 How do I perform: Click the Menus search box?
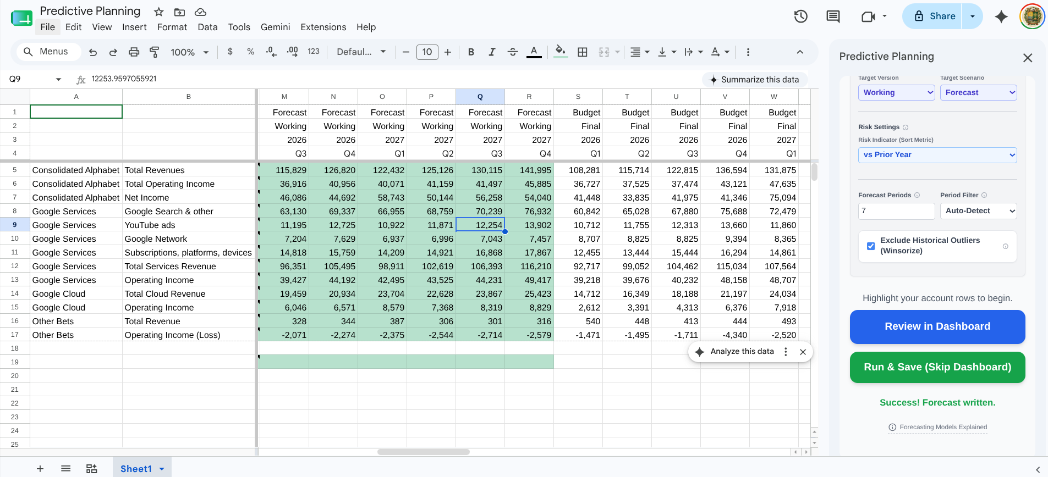click(48, 52)
